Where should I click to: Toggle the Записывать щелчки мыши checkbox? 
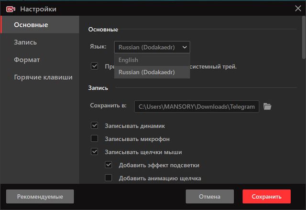coord(95,152)
